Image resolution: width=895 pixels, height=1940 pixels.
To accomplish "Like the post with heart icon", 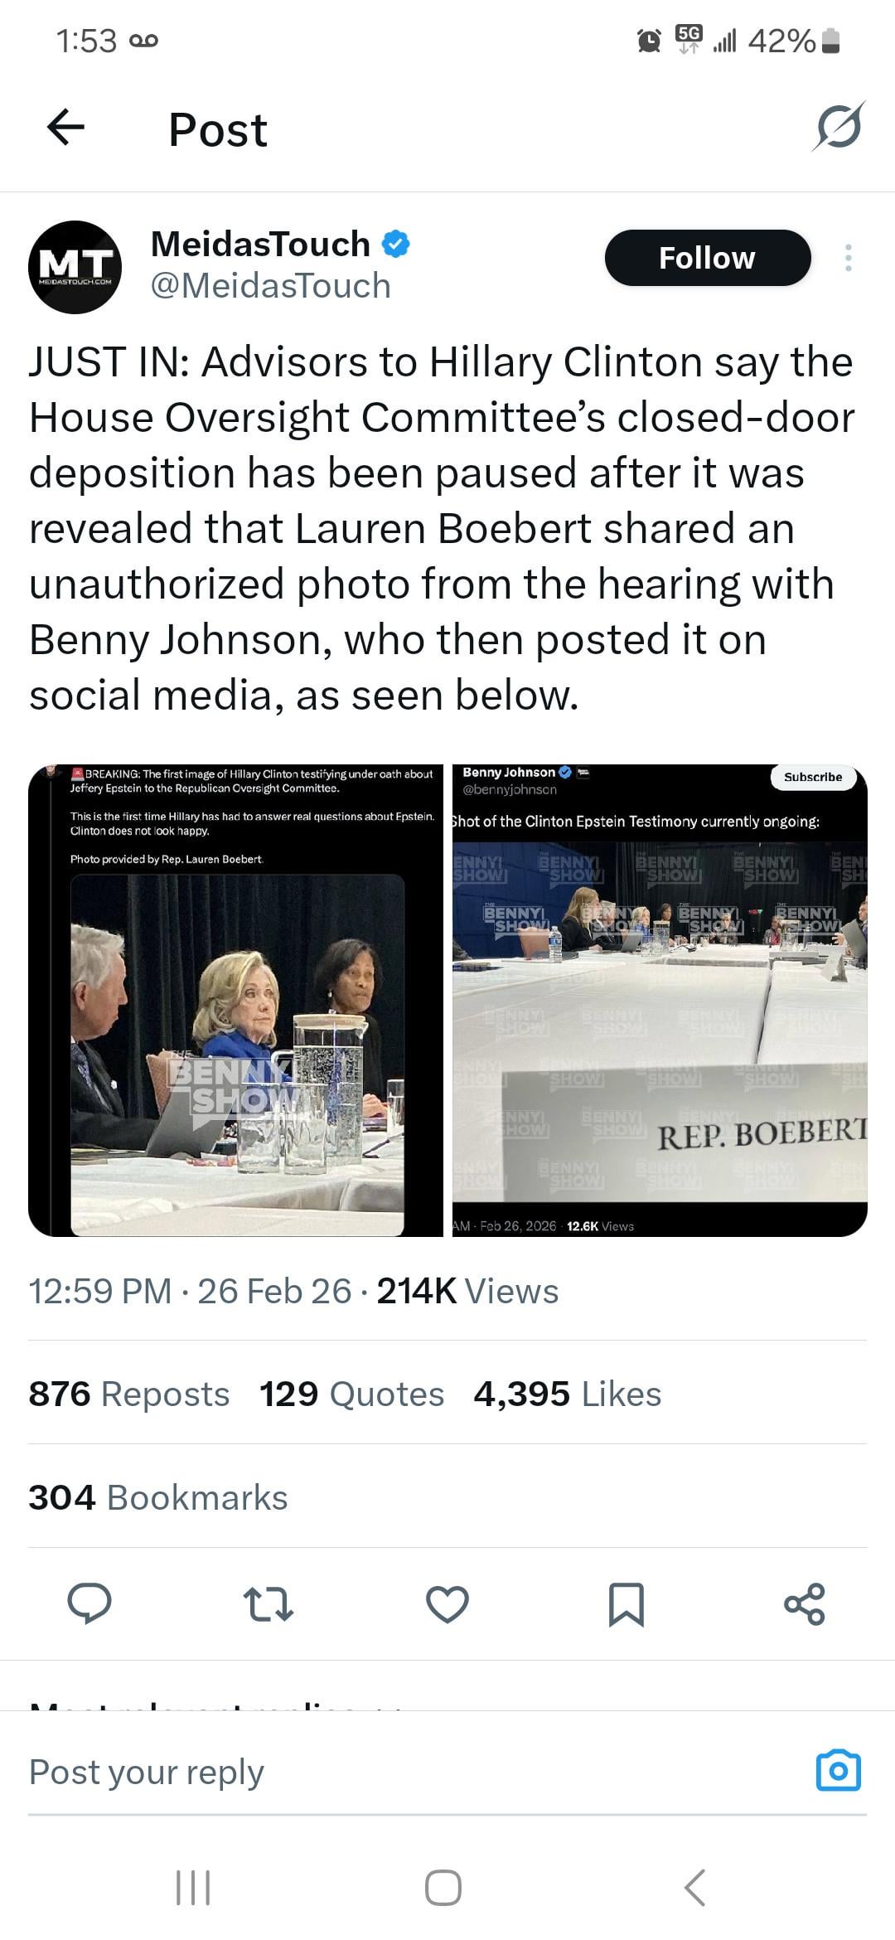I will [447, 1603].
